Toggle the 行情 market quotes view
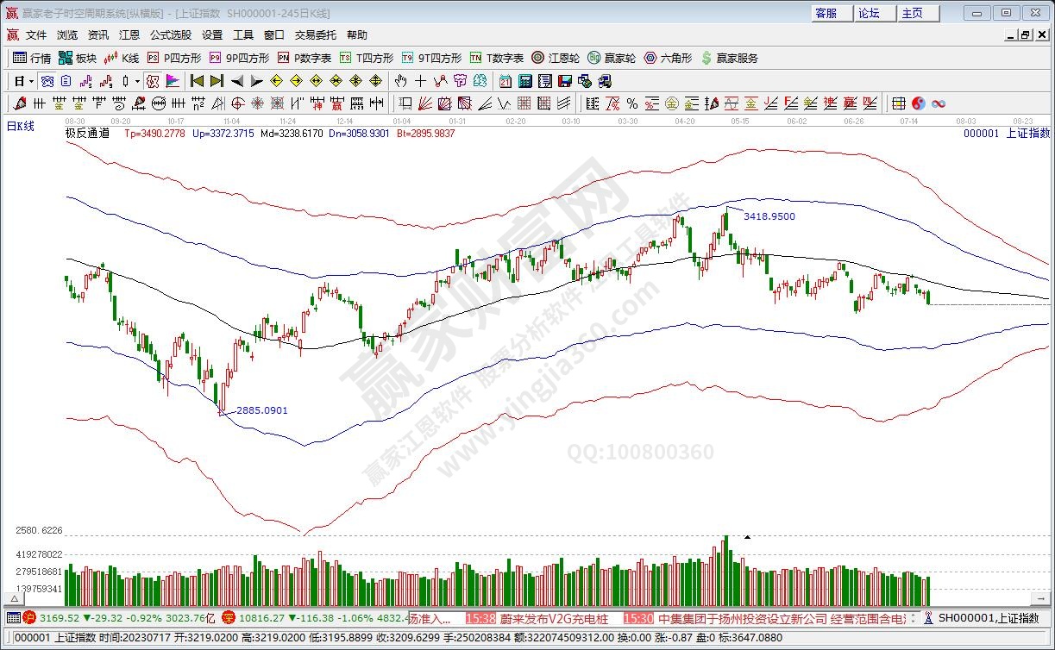The image size is (1055, 650). click(32, 58)
